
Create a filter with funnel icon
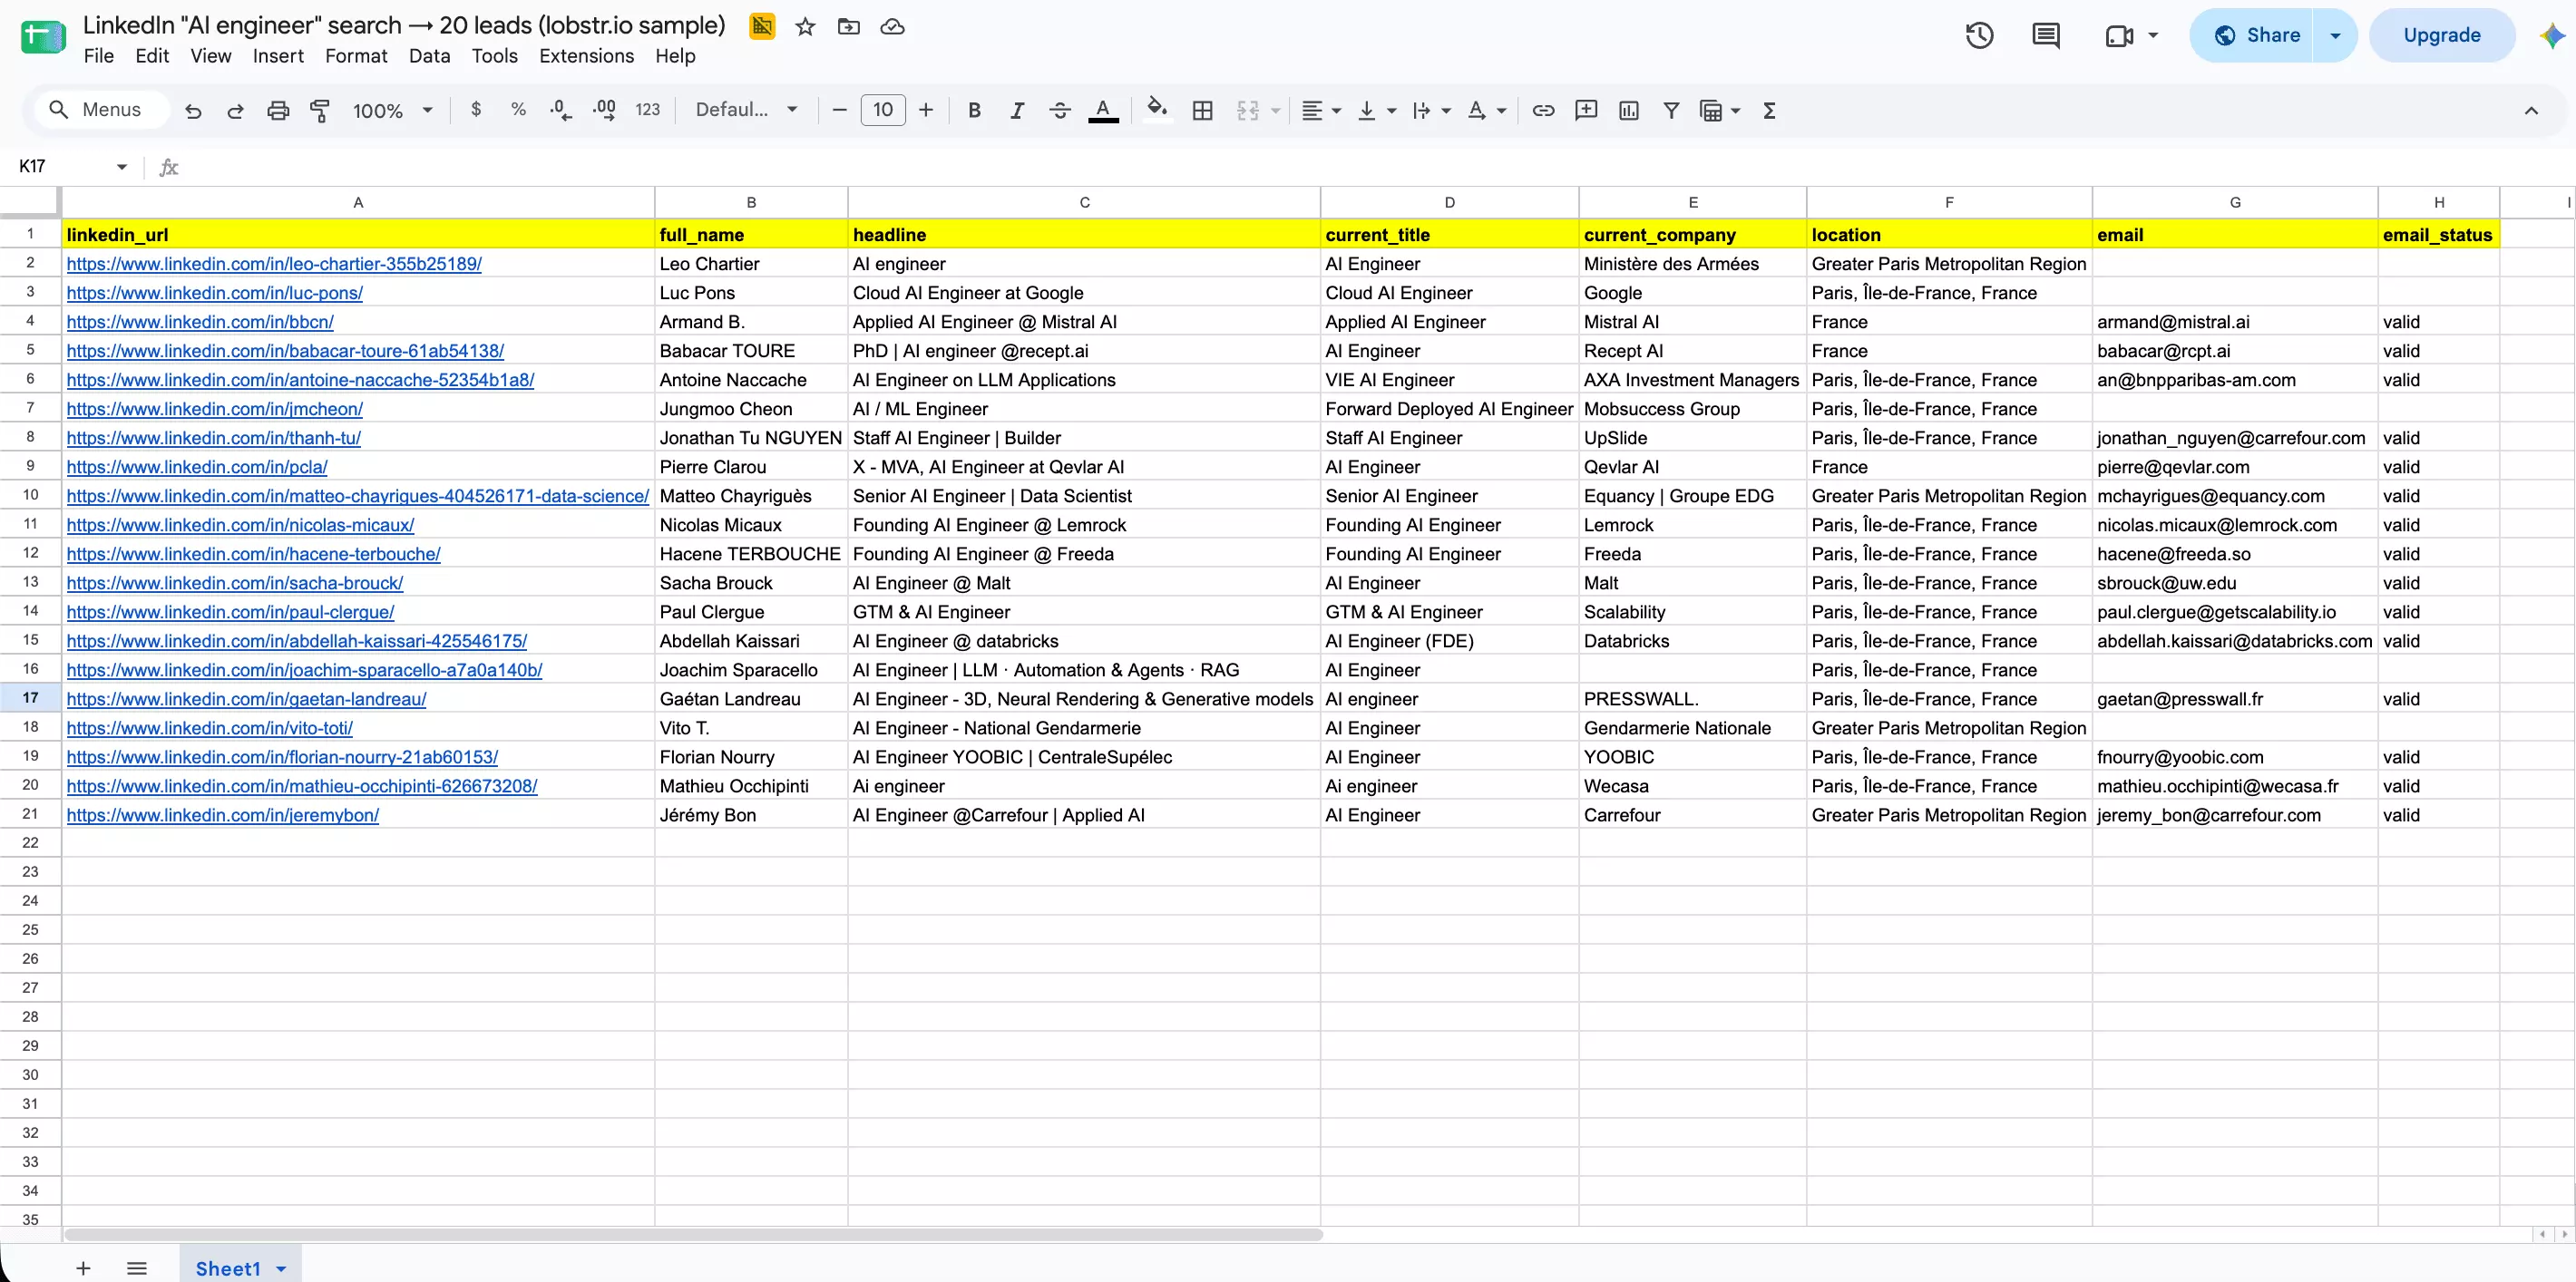click(x=1671, y=111)
